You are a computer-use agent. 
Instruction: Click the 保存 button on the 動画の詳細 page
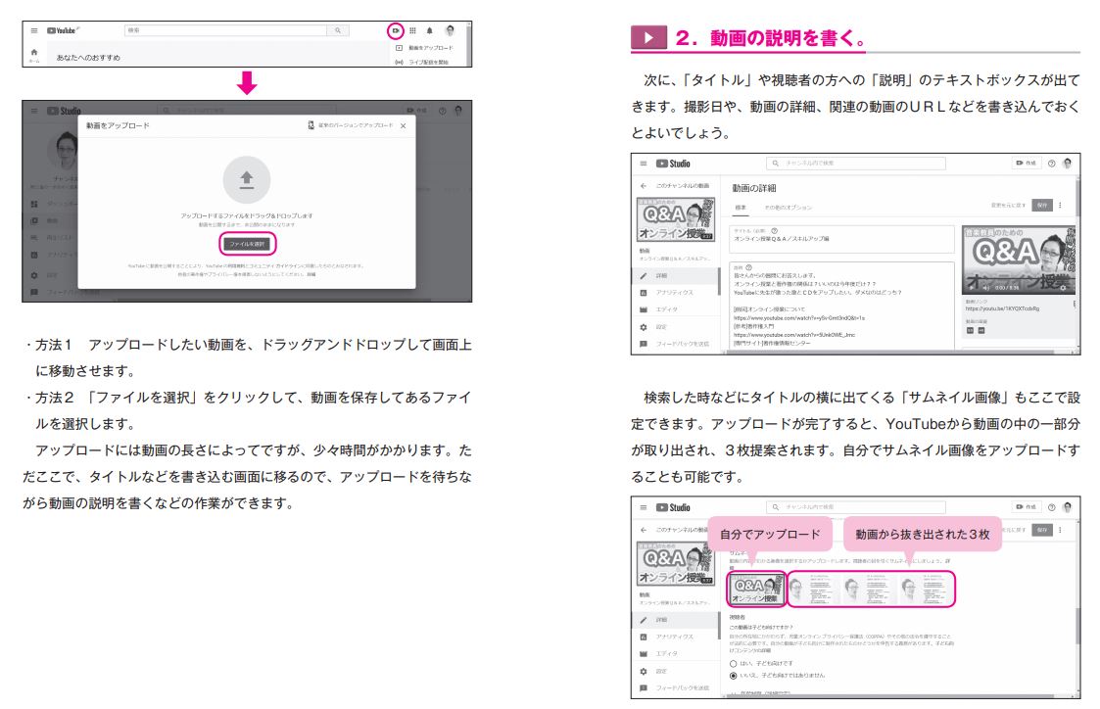(1042, 206)
